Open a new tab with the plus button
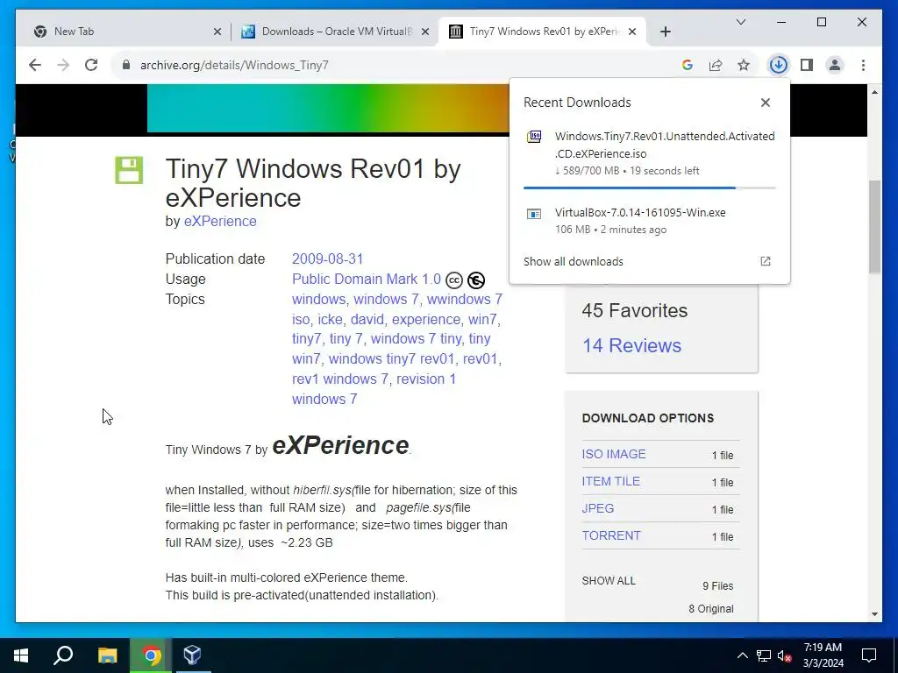 pyautogui.click(x=665, y=32)
